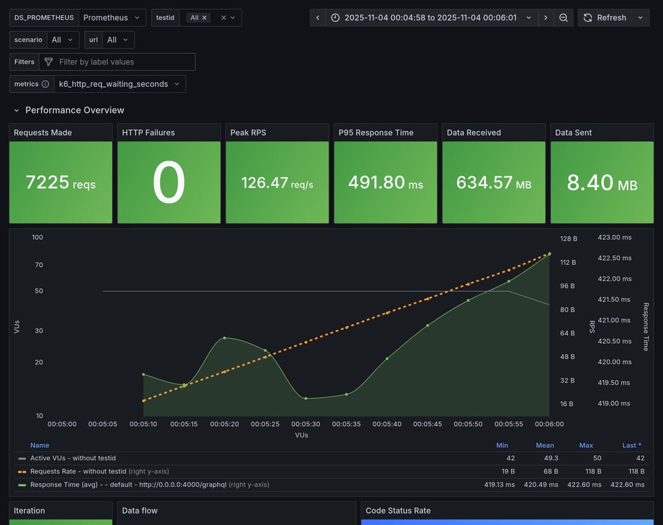The image size is (663, 525).
Task: Collapse the Performance Overview row
Action: point(16,110)
